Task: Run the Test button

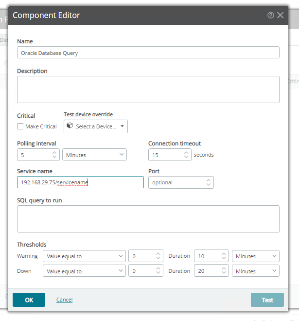Action: click(267, 300)
